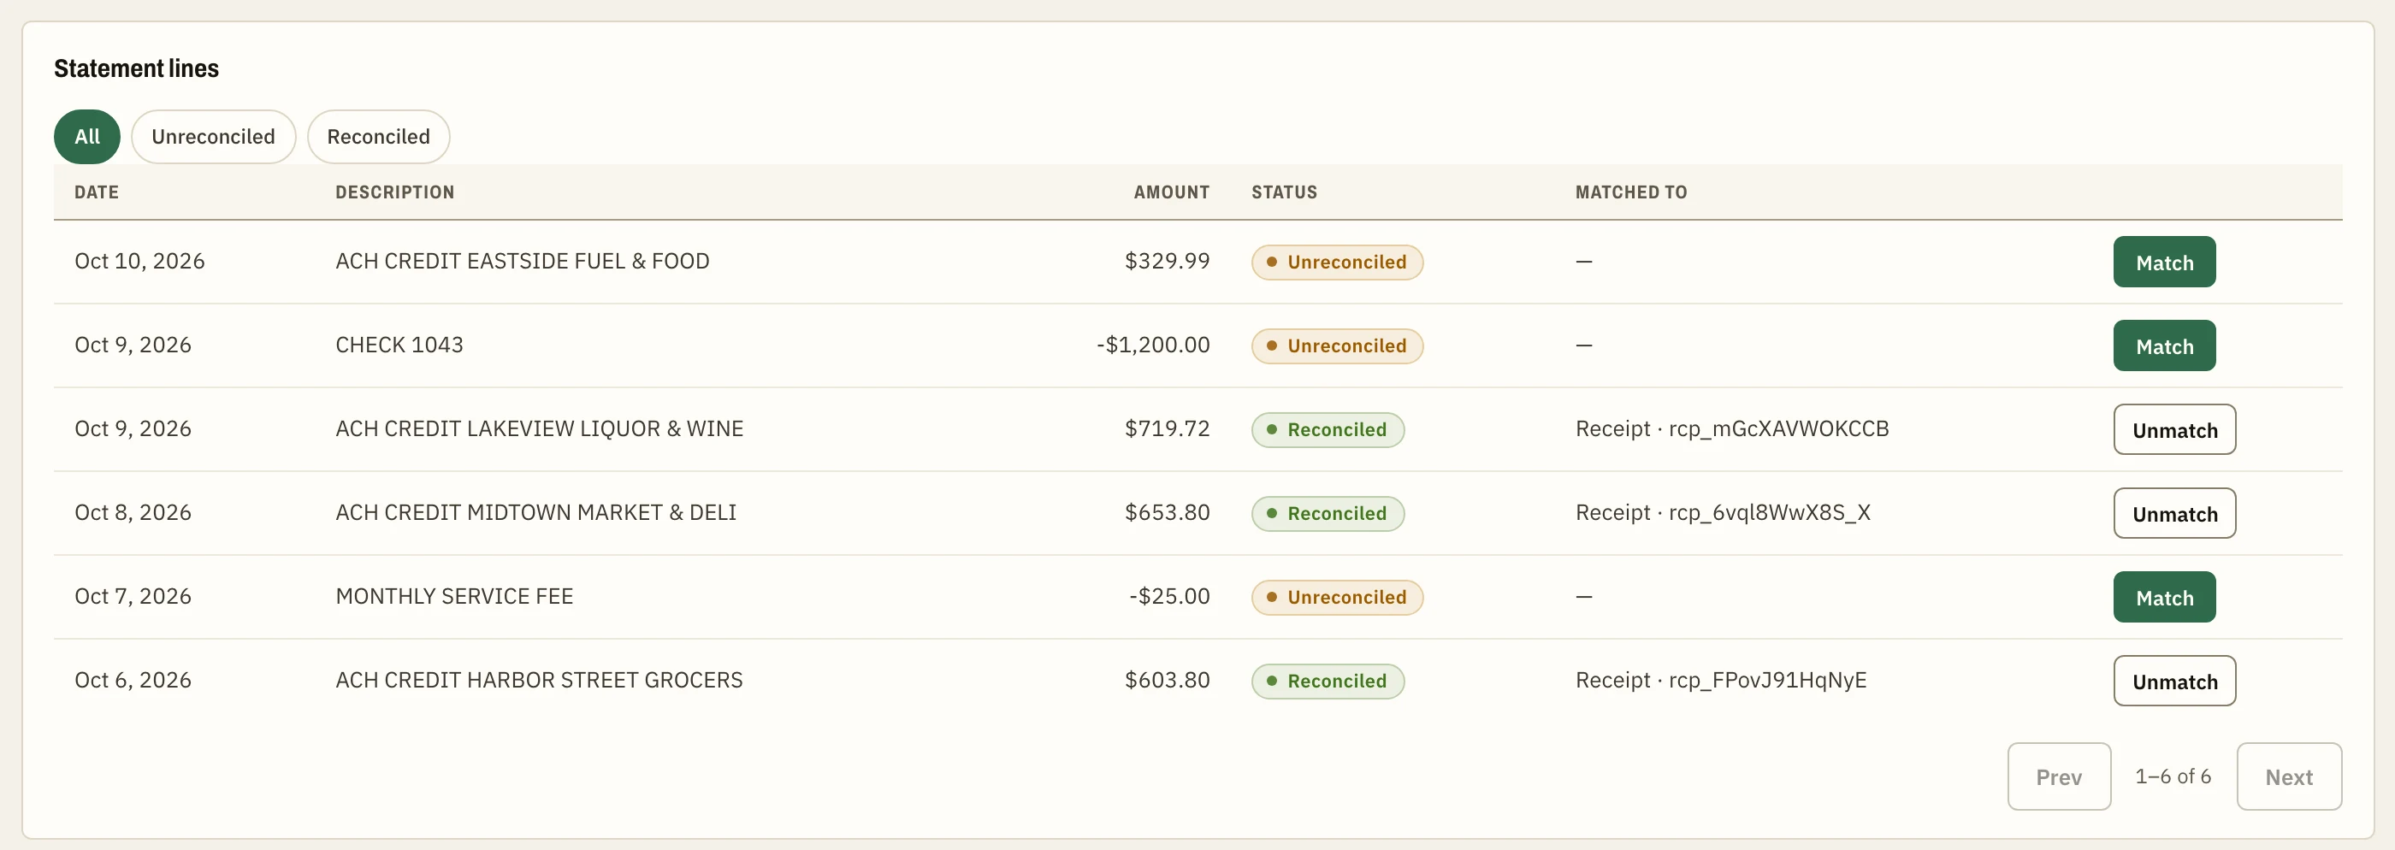2395x850 pixels.
Task: Match the CHECK 1043 line
Action: (x=2163, y=346)
